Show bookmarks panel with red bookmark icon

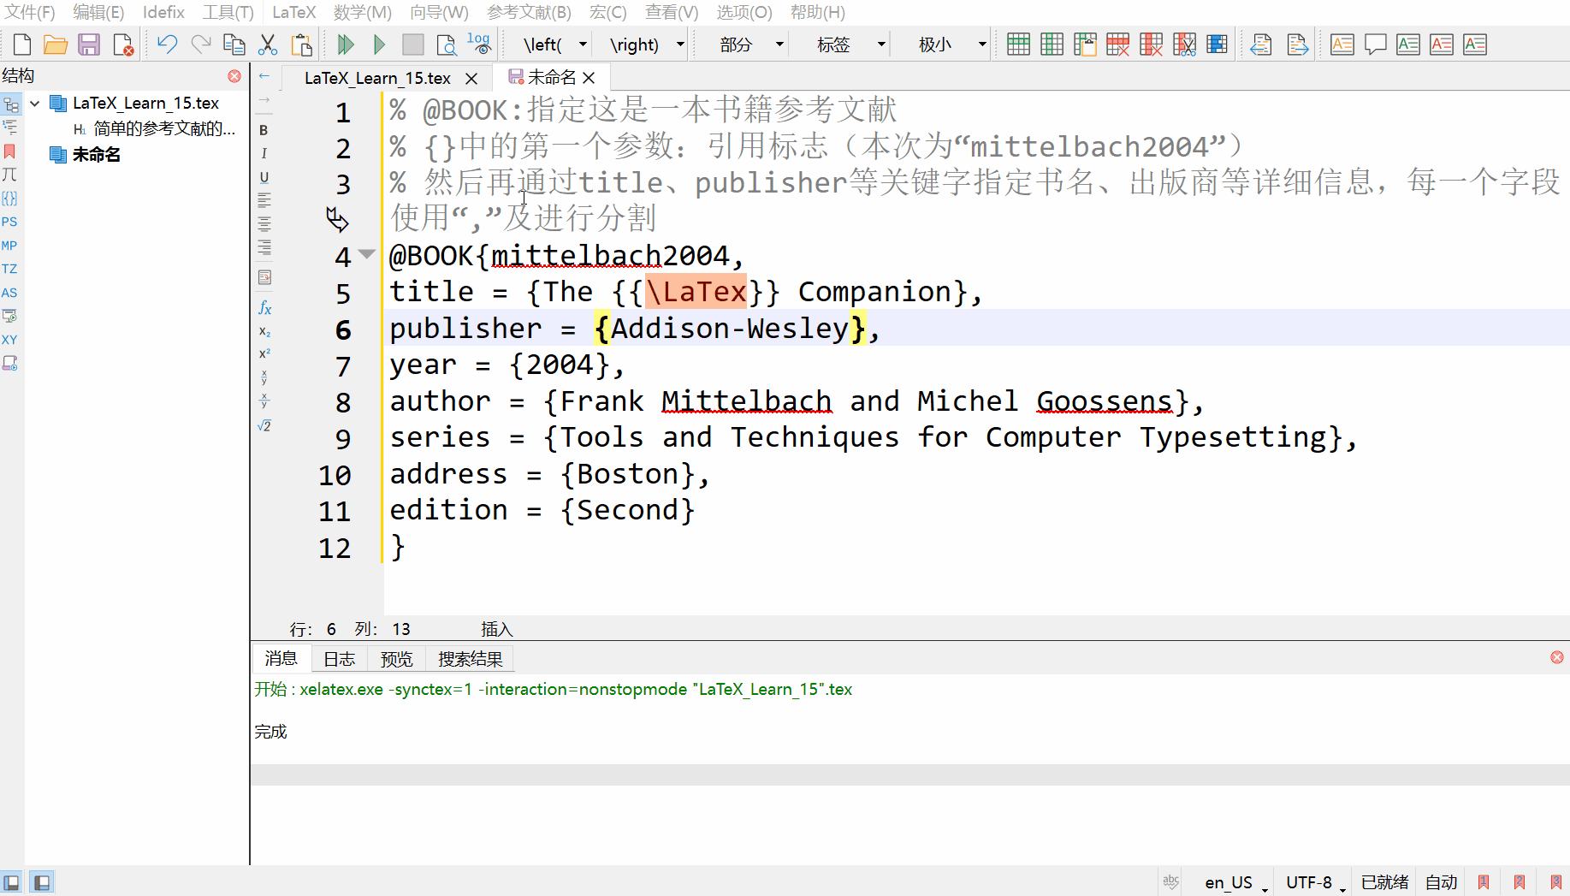click(10, 151)
